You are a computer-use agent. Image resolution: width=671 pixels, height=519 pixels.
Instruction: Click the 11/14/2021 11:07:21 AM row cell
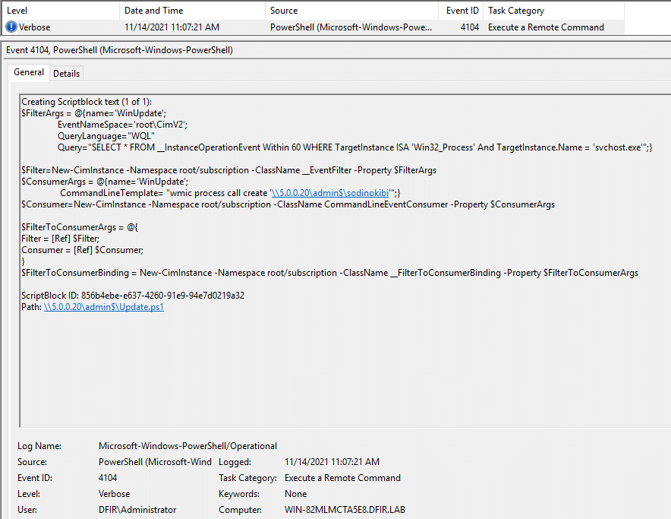pos(172,27)
